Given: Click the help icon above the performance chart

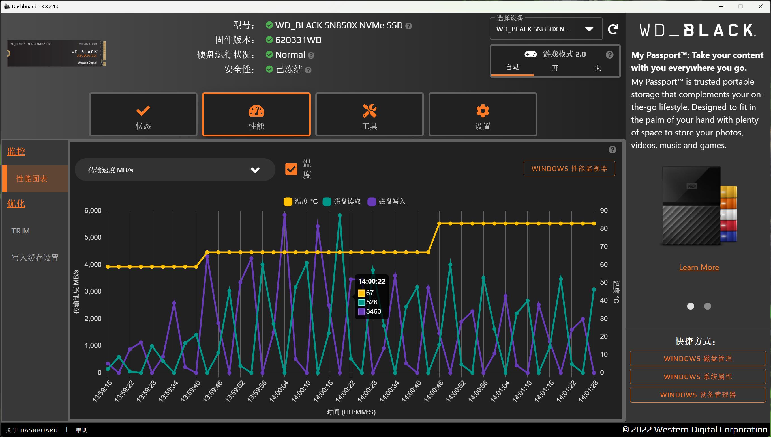Looking at the screenshot, I should coord(612,150).
